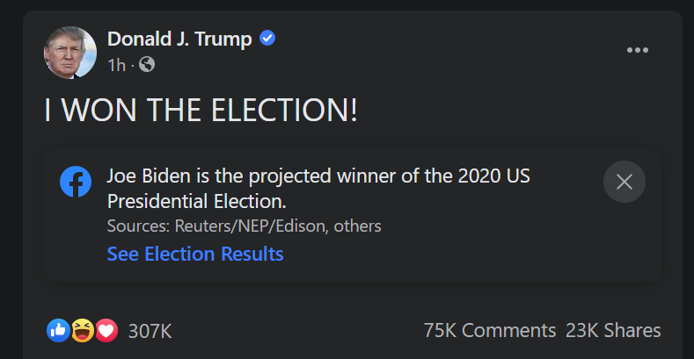
Task: Click the Sources: Reuters/NEP/Edison, others line
Action: click(244, 226)
